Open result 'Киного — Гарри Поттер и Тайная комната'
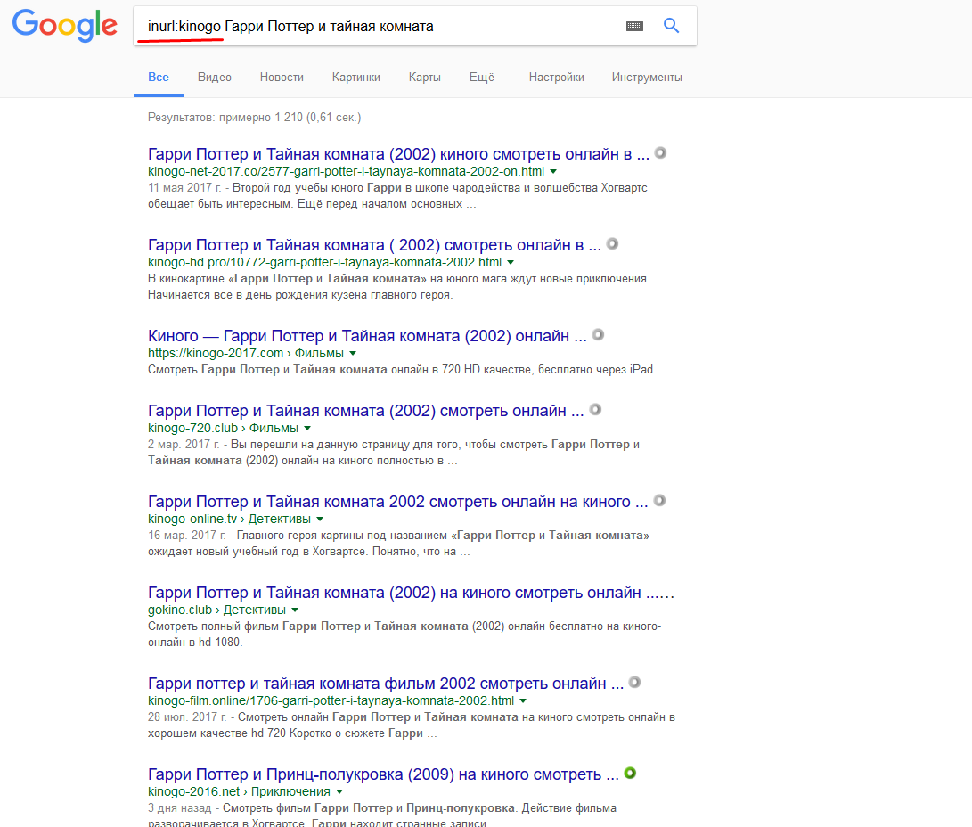 (367, 336)
